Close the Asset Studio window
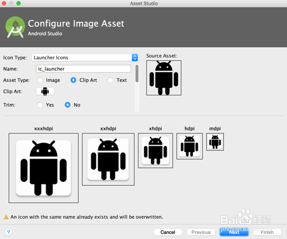287x239 pixels. click(x=4, y=3)
